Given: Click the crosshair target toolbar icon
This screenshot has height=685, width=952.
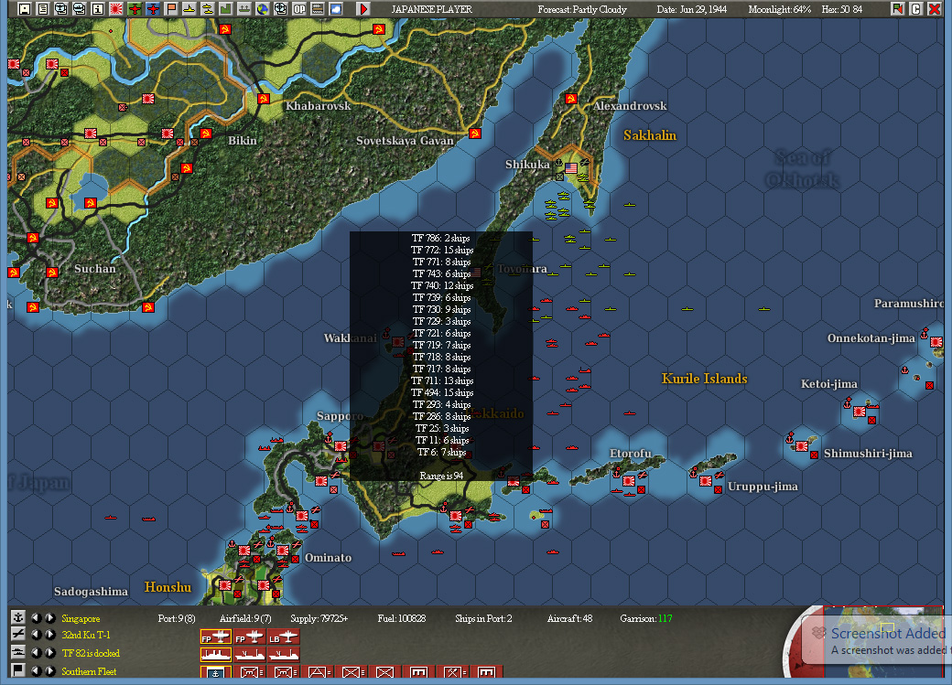Looking at the screenshot, I should (280, 8).
